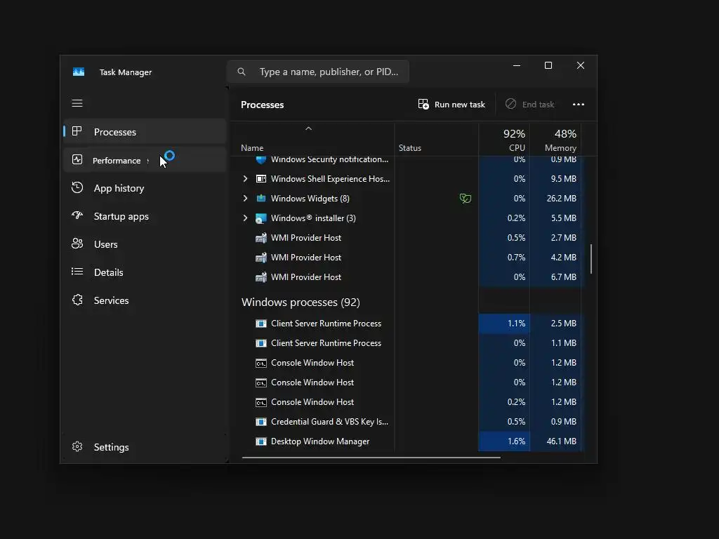
Task: Expand Windows installer (3) group
Action: [245, 218]
